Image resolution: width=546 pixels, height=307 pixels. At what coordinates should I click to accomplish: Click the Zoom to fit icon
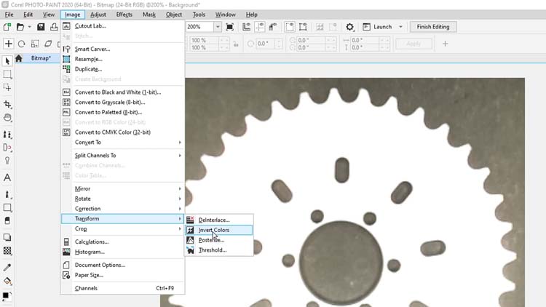point(229,27)
